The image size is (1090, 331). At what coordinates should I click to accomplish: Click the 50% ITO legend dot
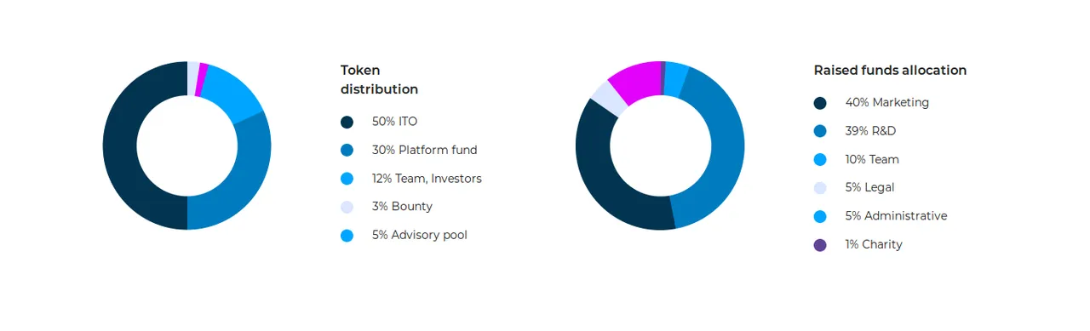[x=347, y=122]
